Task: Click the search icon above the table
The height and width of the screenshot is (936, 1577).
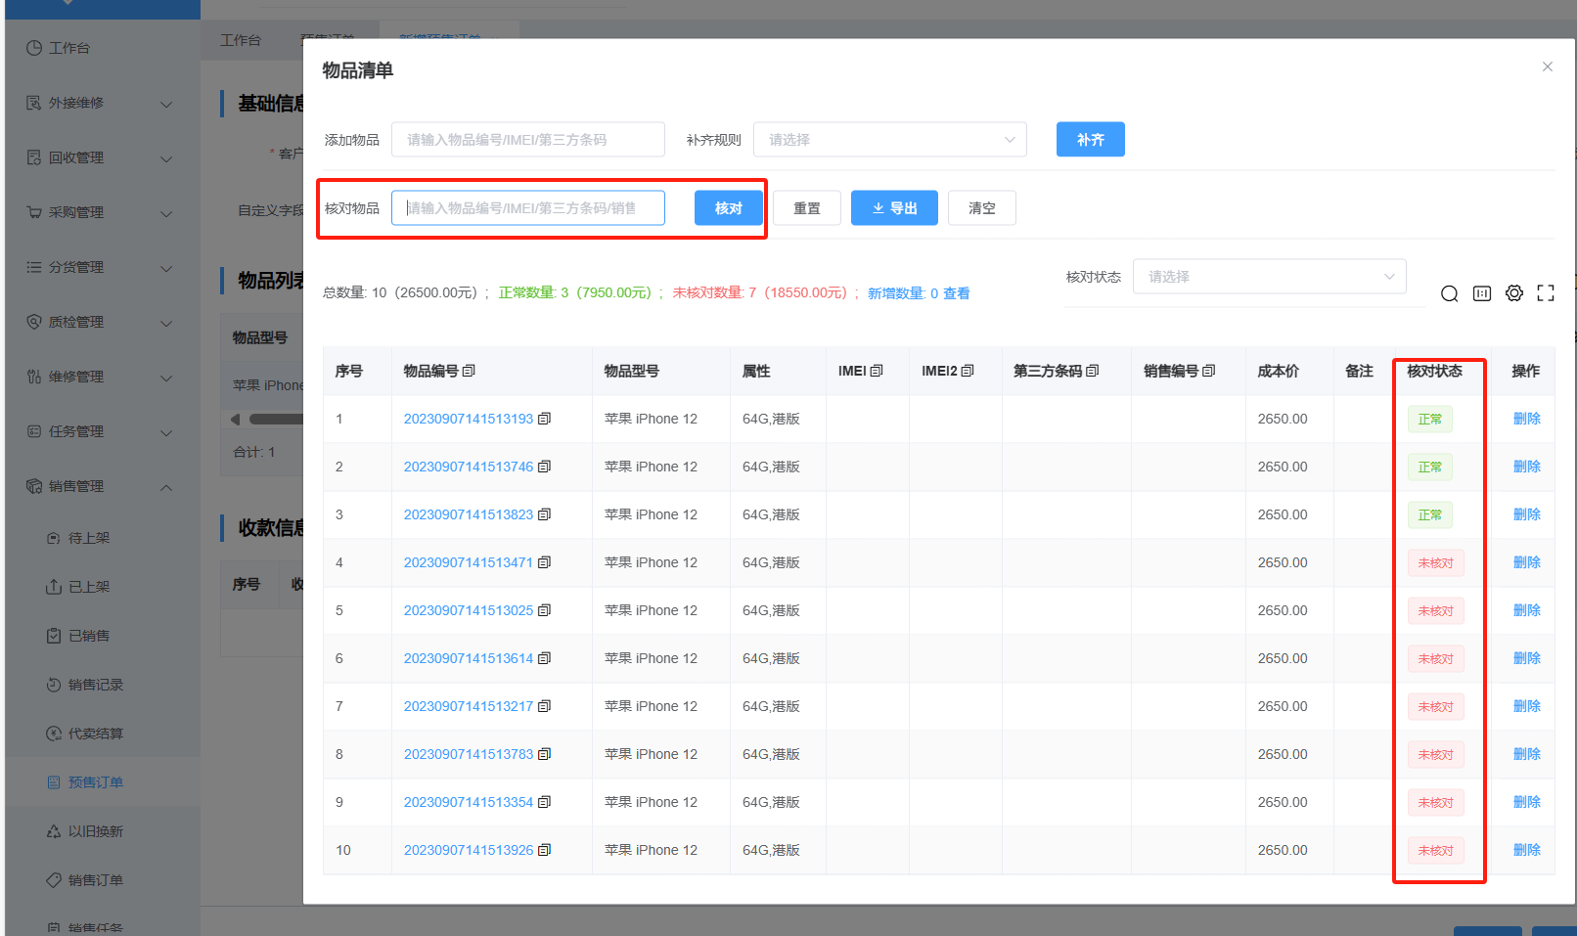Action: [x=1449, y=293]
